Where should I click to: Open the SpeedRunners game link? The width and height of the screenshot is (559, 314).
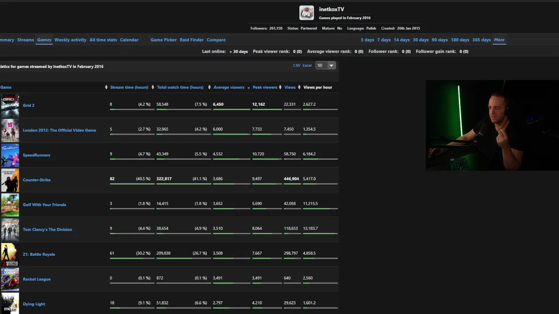click(x=36, y=155)
